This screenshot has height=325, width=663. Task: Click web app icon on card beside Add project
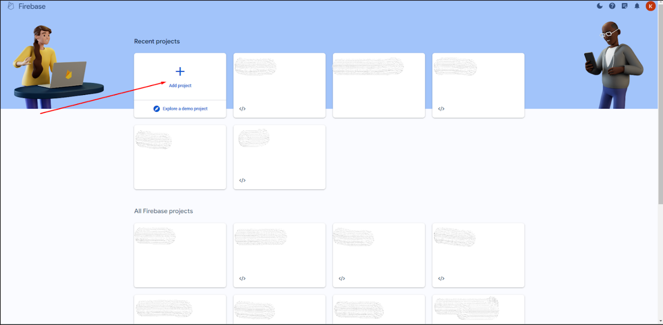(242, 109)
